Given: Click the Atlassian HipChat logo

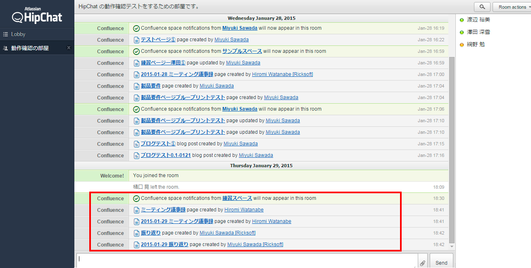Looking at the screenshot, I should 37,15.
